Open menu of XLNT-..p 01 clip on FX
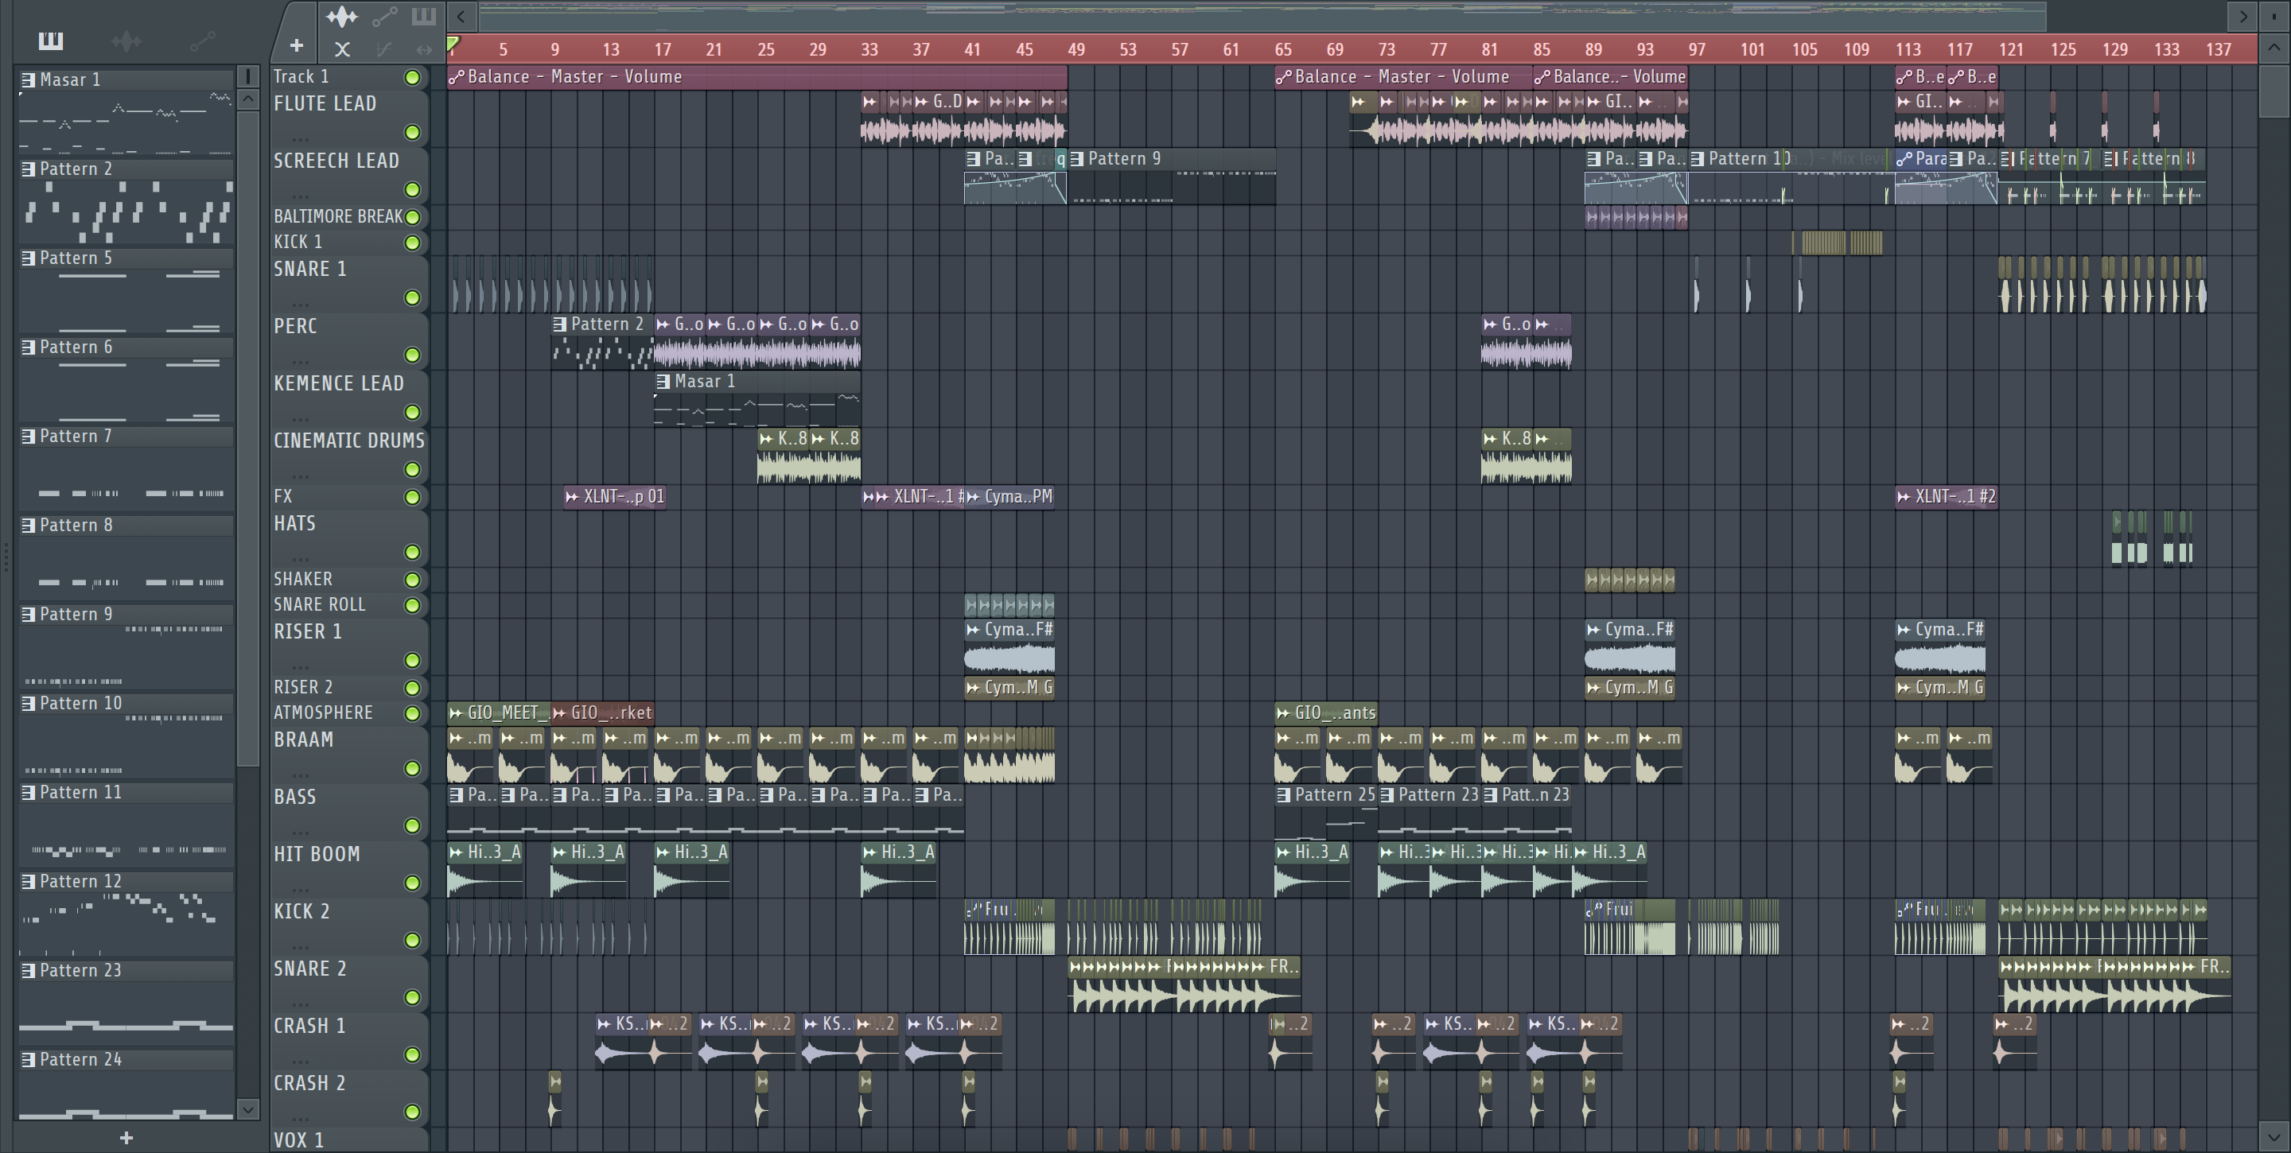Viewport: 2291px width, 1153px height. pyautogui.click(x=572, y=497)
